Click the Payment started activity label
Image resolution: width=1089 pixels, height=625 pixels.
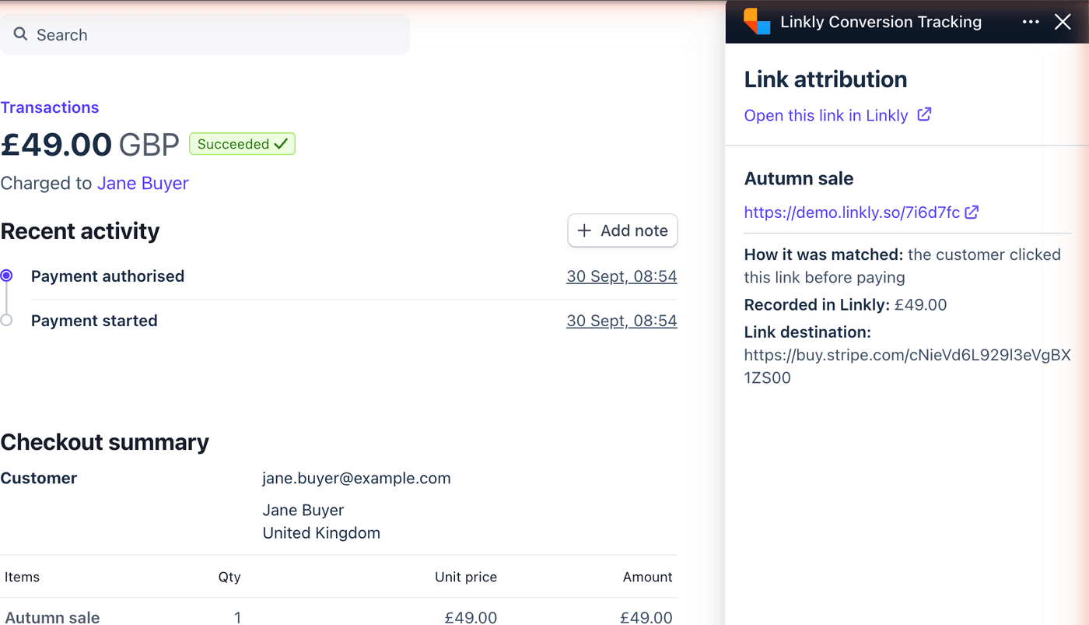tap(94, 321)
